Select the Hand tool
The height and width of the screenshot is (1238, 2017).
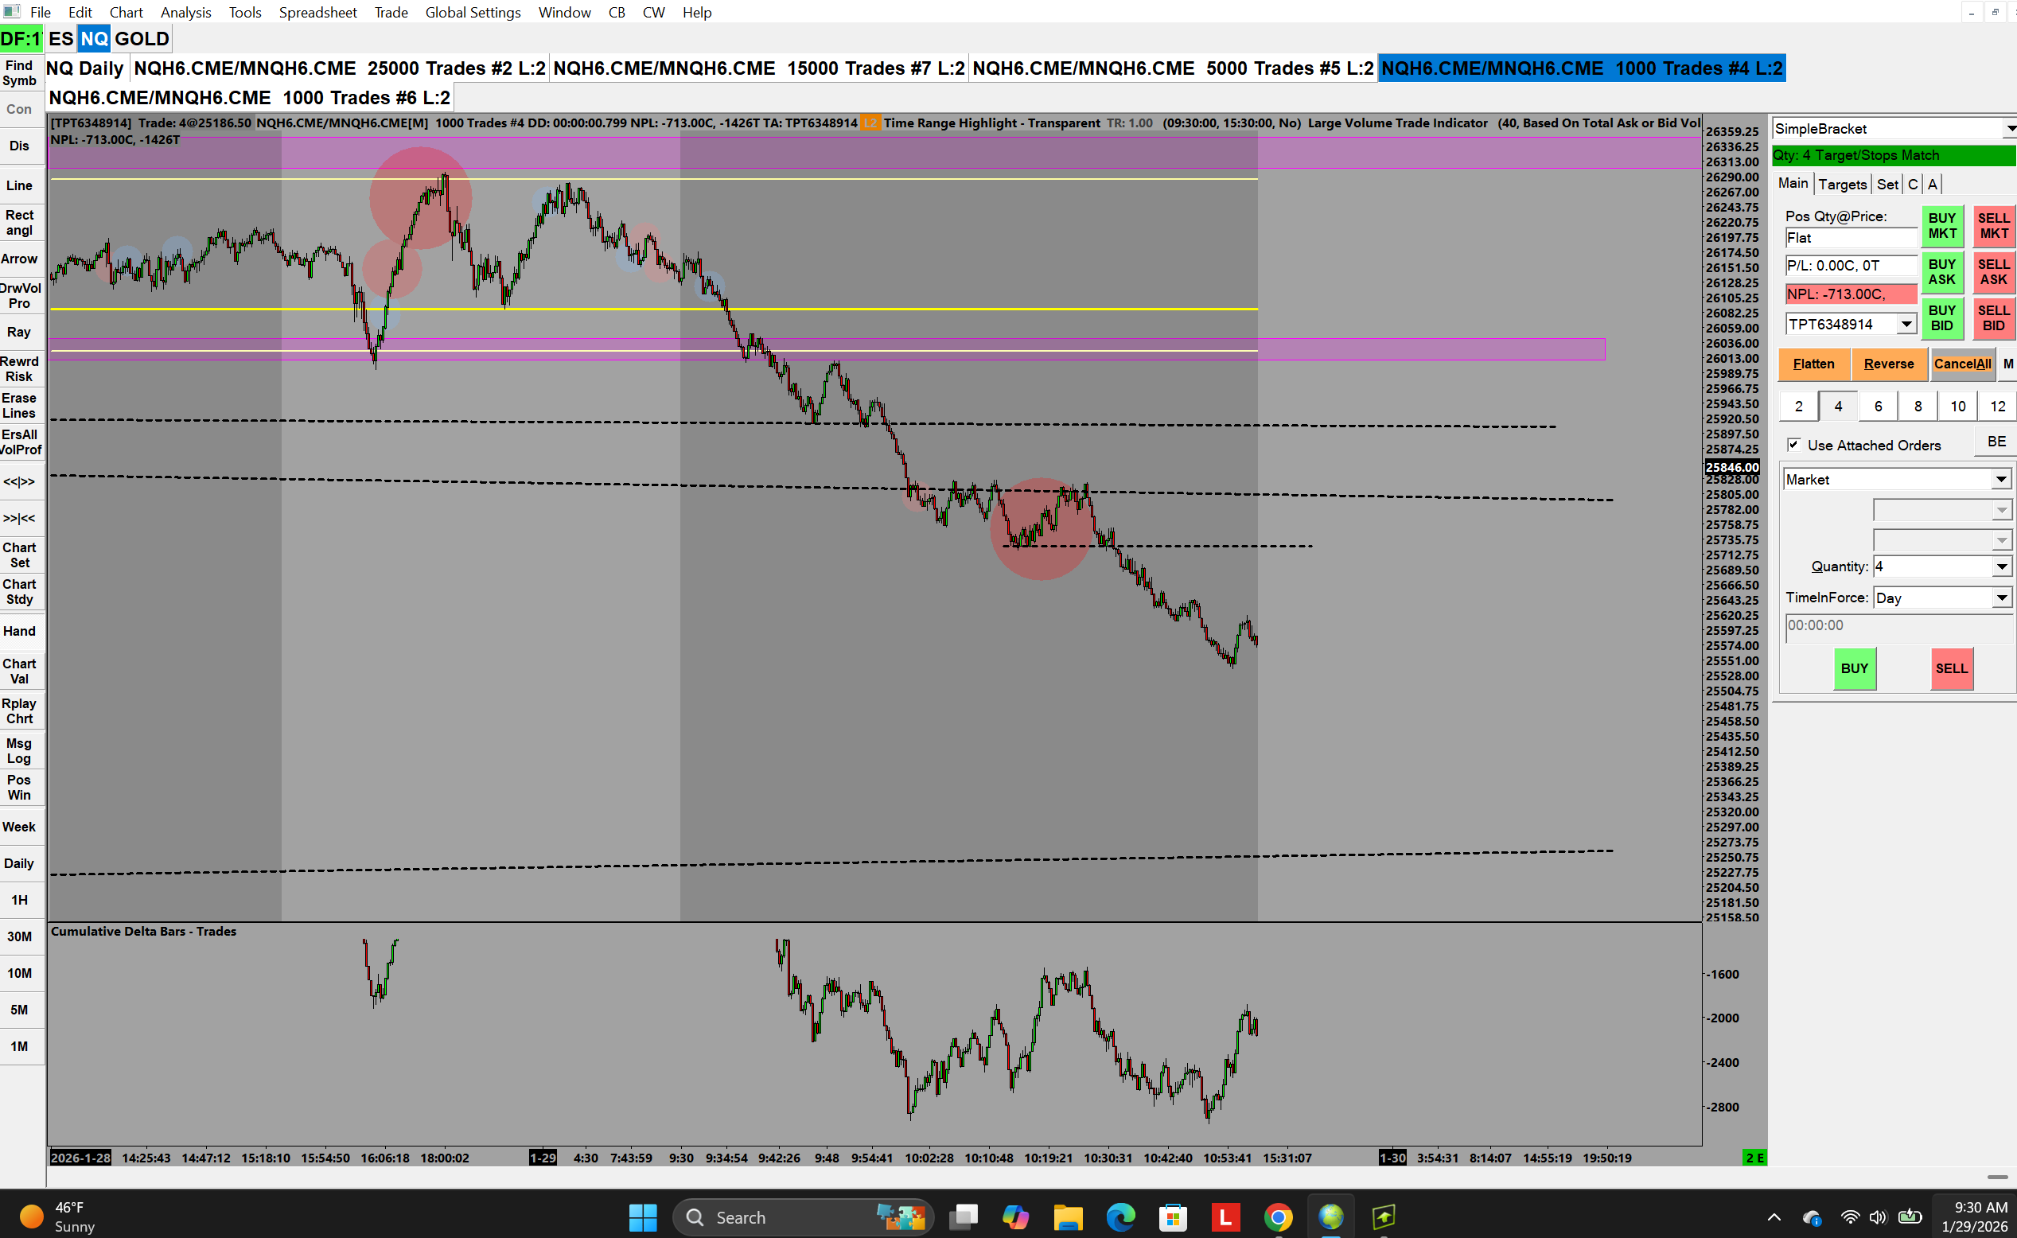(20, 631)
